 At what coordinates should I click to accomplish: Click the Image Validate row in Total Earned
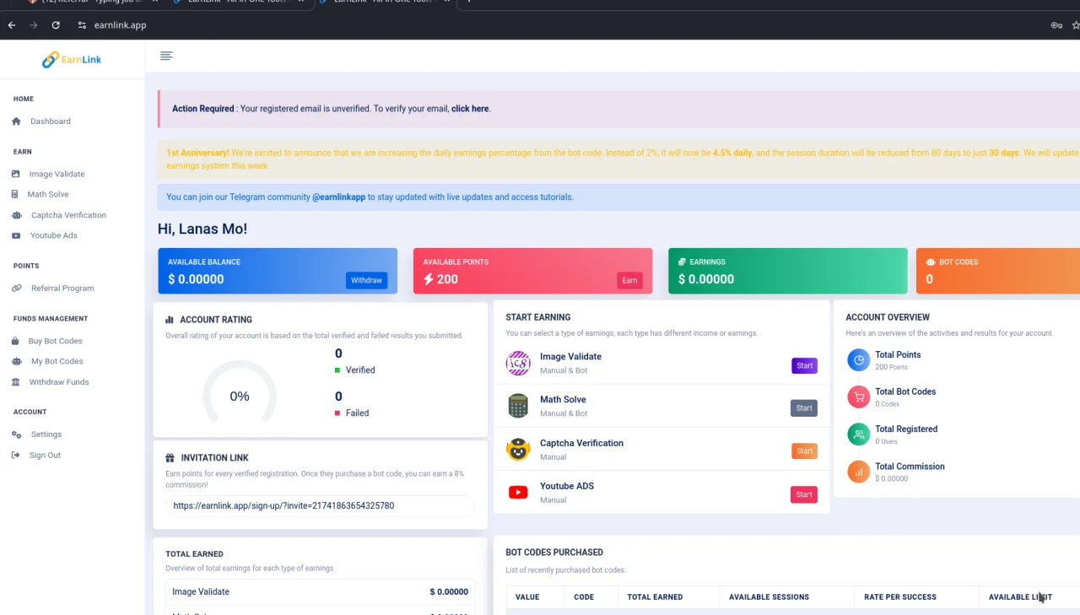(320, 592)
